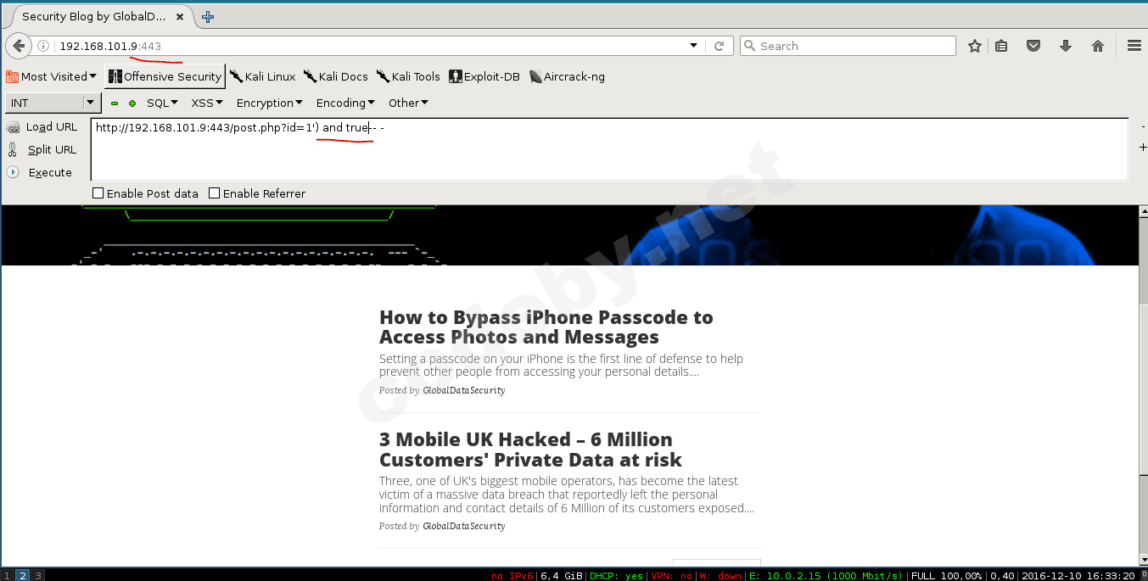Enlarge HackBar textarea with plus sign
The width and height of the screenshot is (1148, 581).
click(x=1143, y=148)
